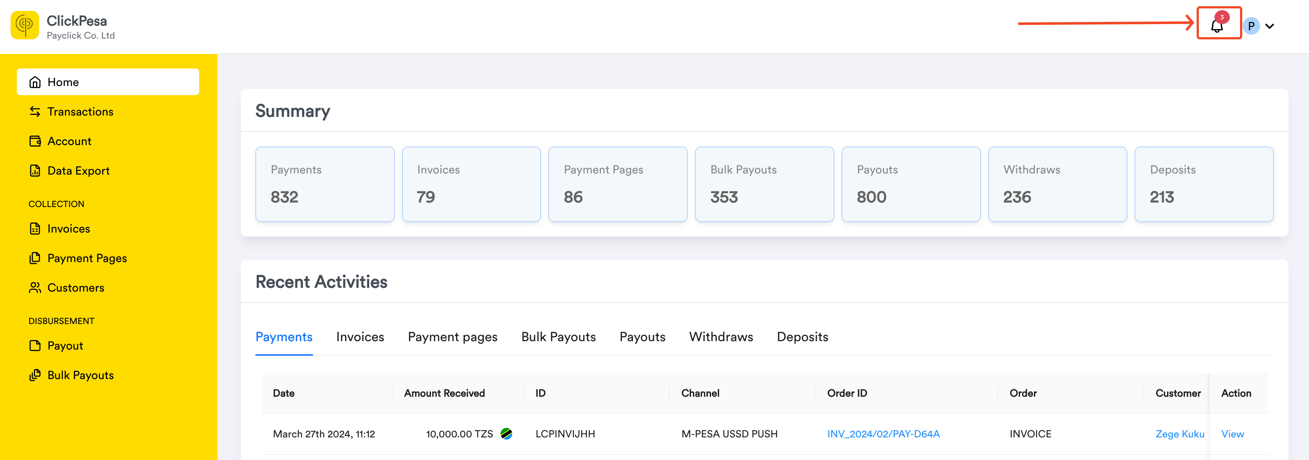Open customer link Zege Kuku
The height and width of the screenshot is (460, 1309).
coord(1179,434)
